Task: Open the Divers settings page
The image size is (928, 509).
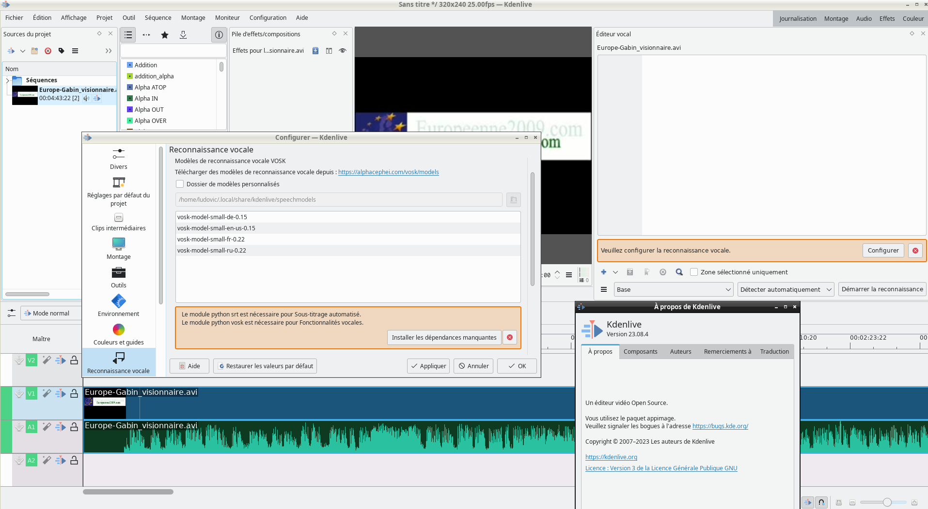Action: [x=118, y=159]
